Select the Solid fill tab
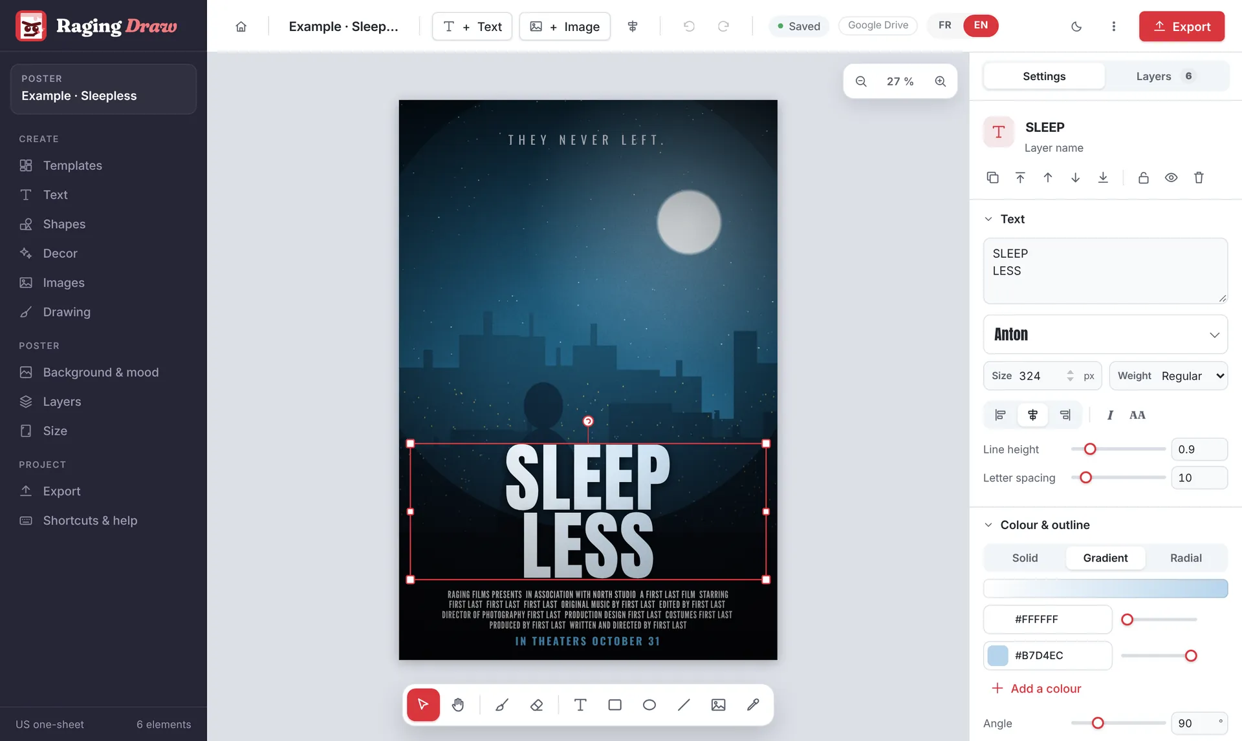The width and height of the screenshot is (1242, 741). [x=1025, y=558]
